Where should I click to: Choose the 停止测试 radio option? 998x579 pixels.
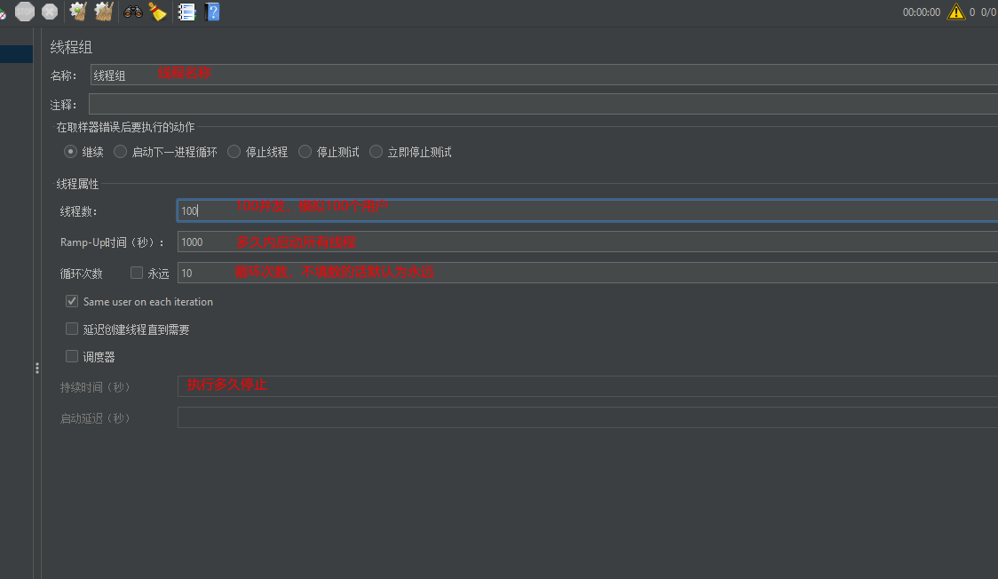coord(305,152)
